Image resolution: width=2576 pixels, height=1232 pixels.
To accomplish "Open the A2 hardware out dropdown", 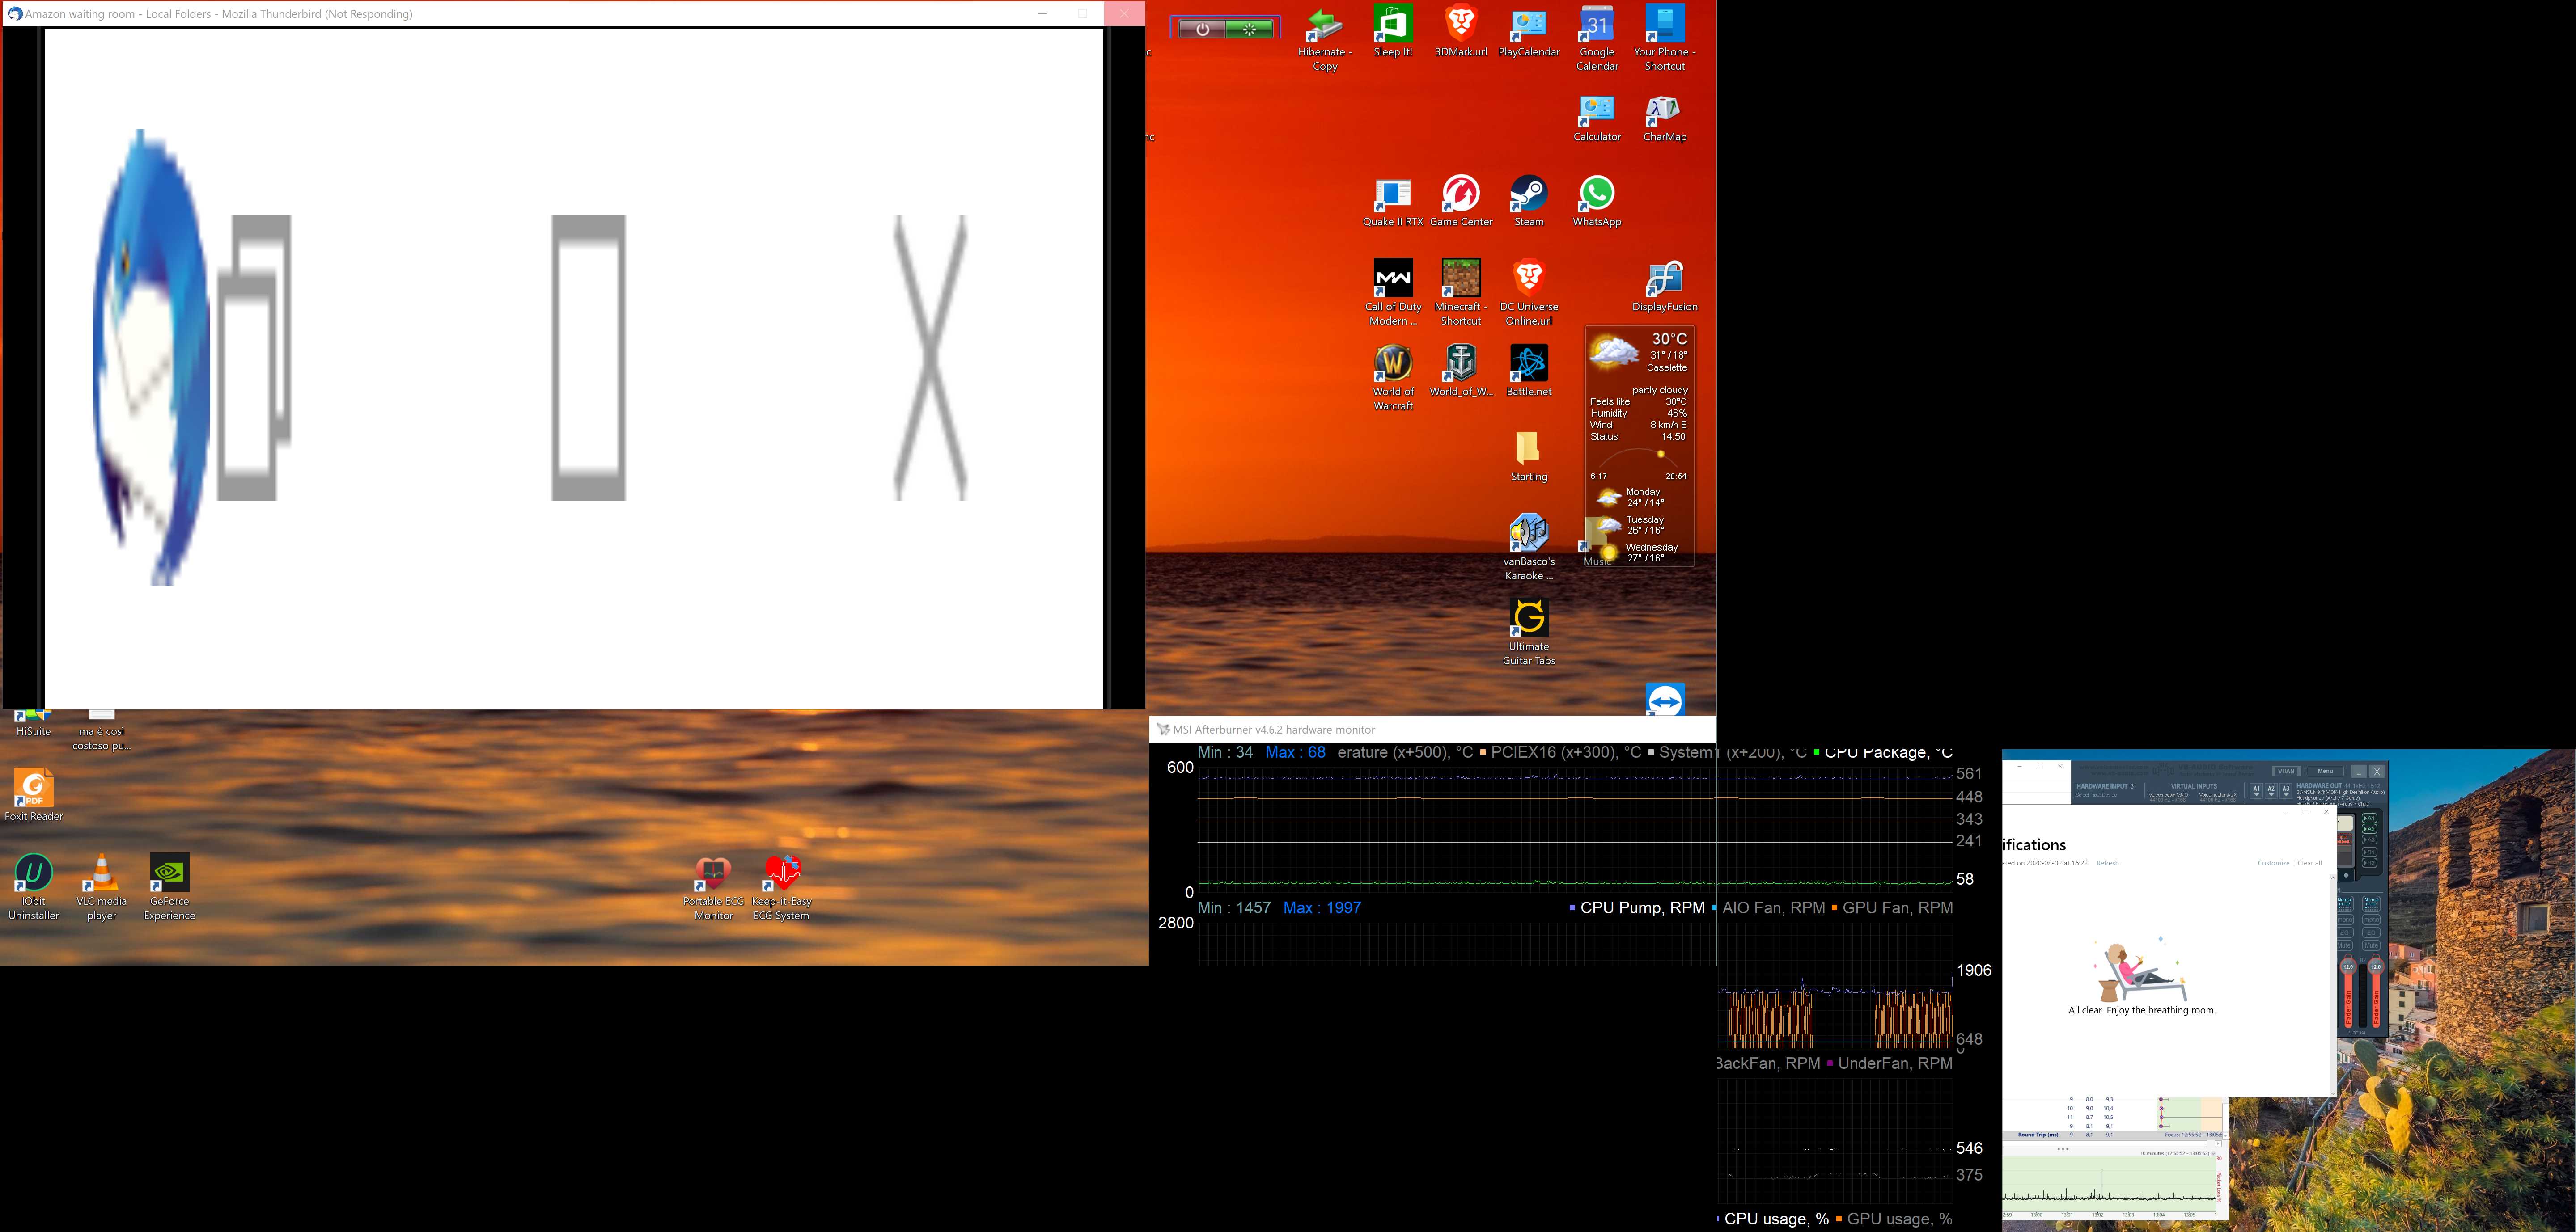I will [2271, 790].
